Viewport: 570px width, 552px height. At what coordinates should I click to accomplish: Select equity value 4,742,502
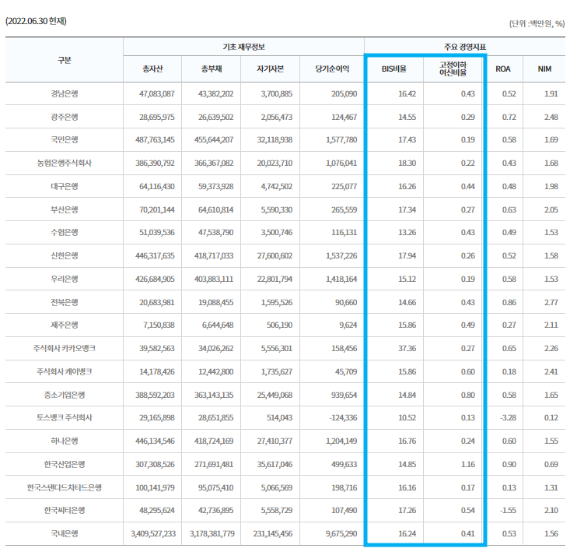tap(276, 186)
